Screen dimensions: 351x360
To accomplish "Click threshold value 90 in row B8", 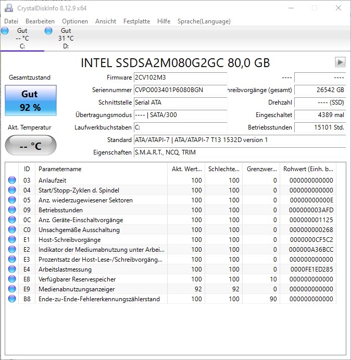I will click(x=273, y=299).
